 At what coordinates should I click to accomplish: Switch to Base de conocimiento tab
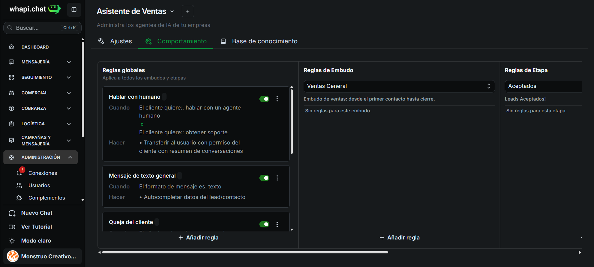coord(259,41)
